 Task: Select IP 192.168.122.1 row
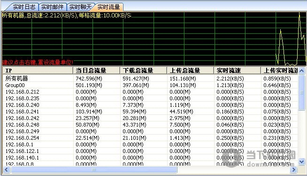pos(150,151)
